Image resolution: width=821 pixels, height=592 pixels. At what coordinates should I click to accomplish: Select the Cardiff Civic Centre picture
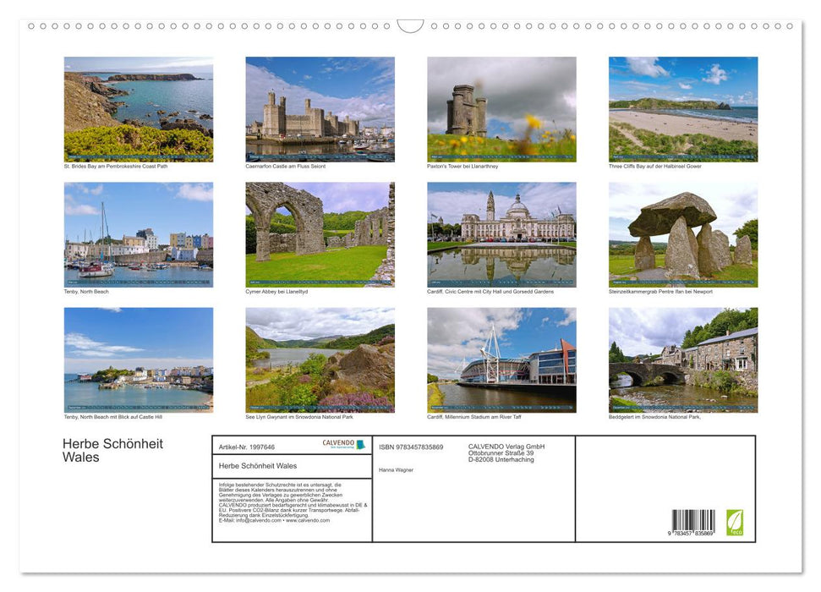[x=501, y=233]
